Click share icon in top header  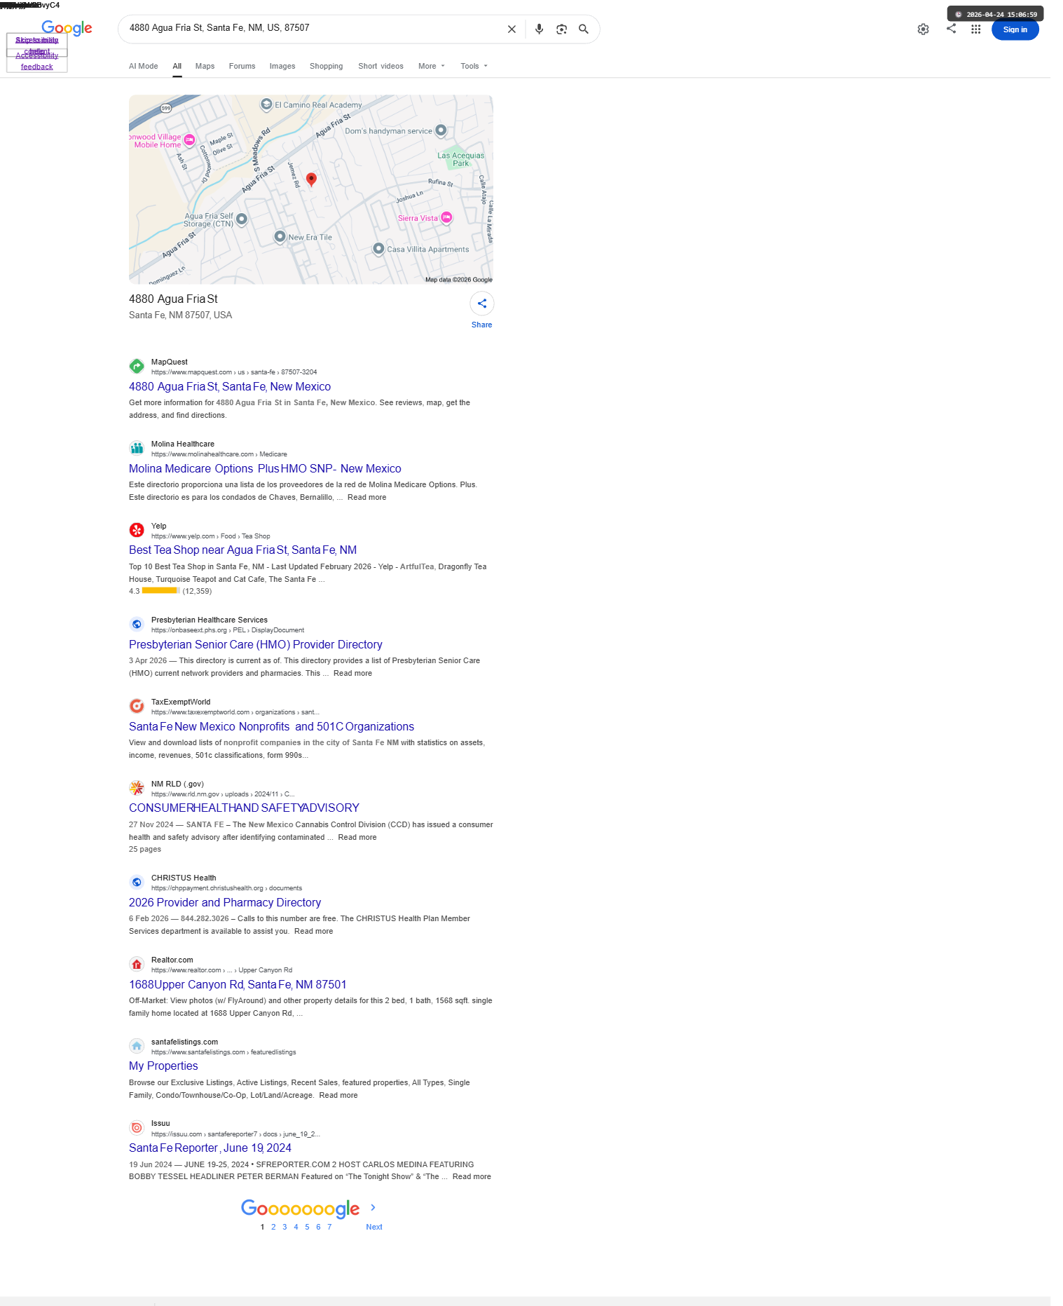(951, 29)
